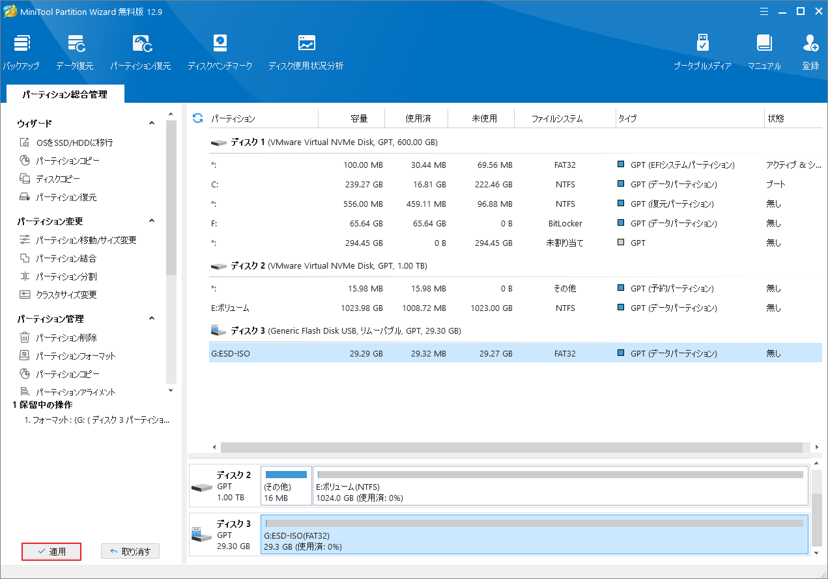
Task: Open パーティション復元 in the top toolbar
Action: (x=141, y=52)
